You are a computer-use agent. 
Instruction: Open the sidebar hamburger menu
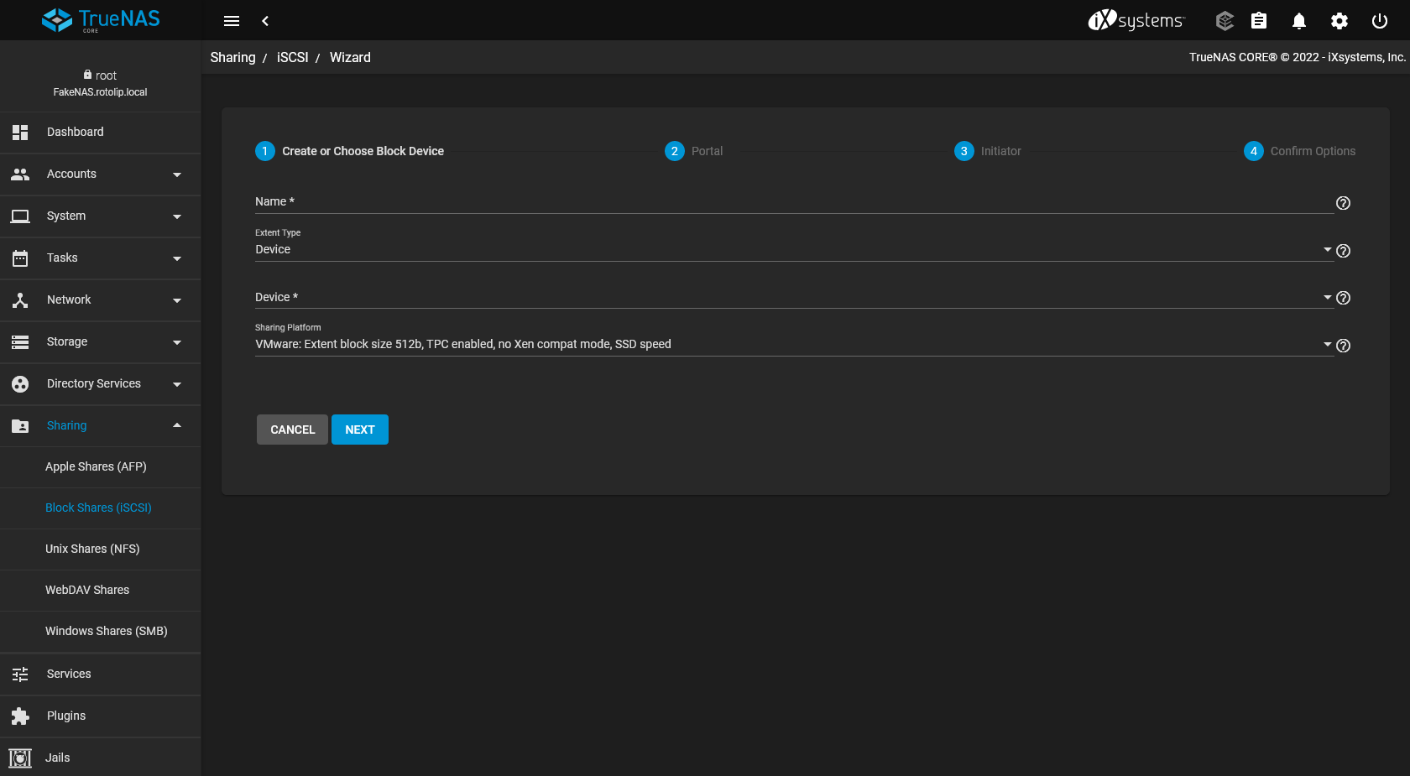232,20
